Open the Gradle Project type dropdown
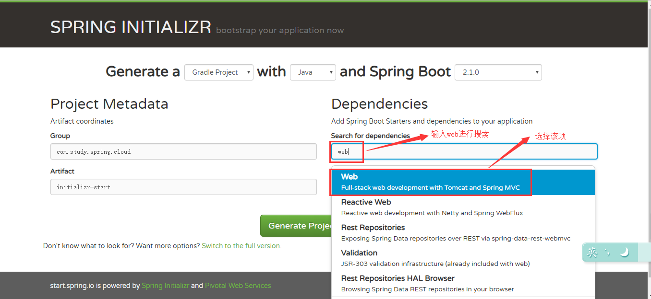Screen dimensions: 651x299 [219, 72]
